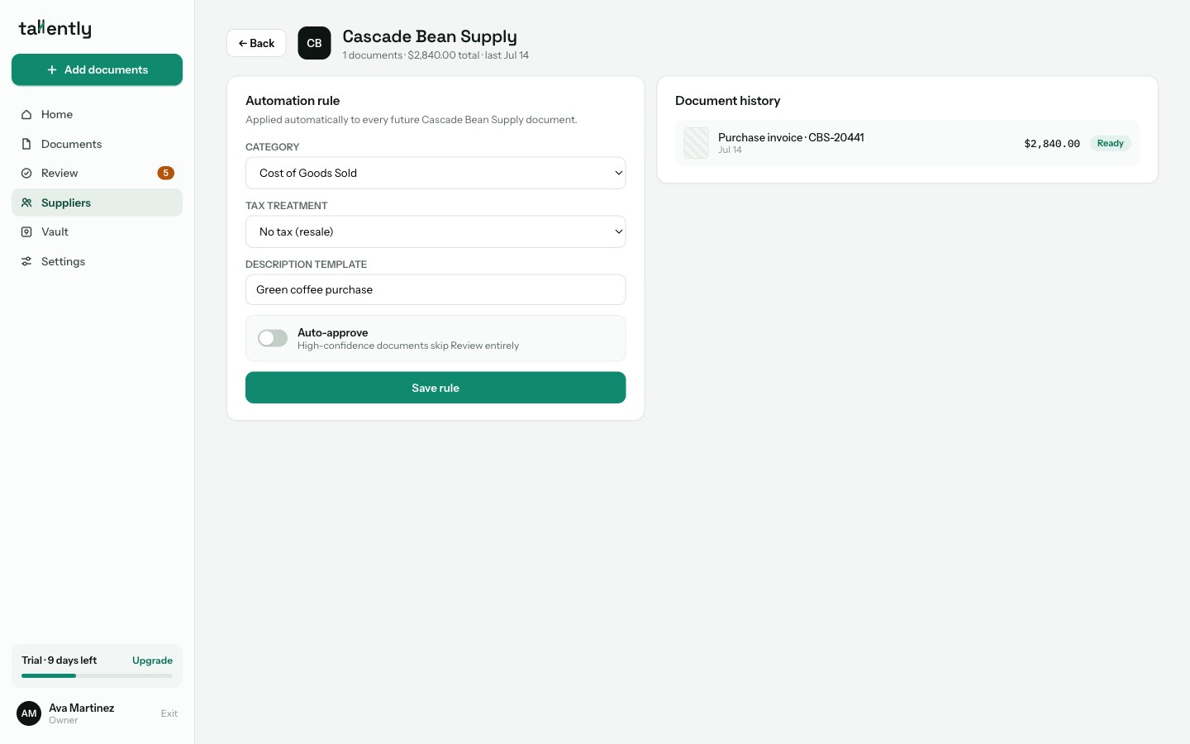Click the Add documents button

coord(97,69)
